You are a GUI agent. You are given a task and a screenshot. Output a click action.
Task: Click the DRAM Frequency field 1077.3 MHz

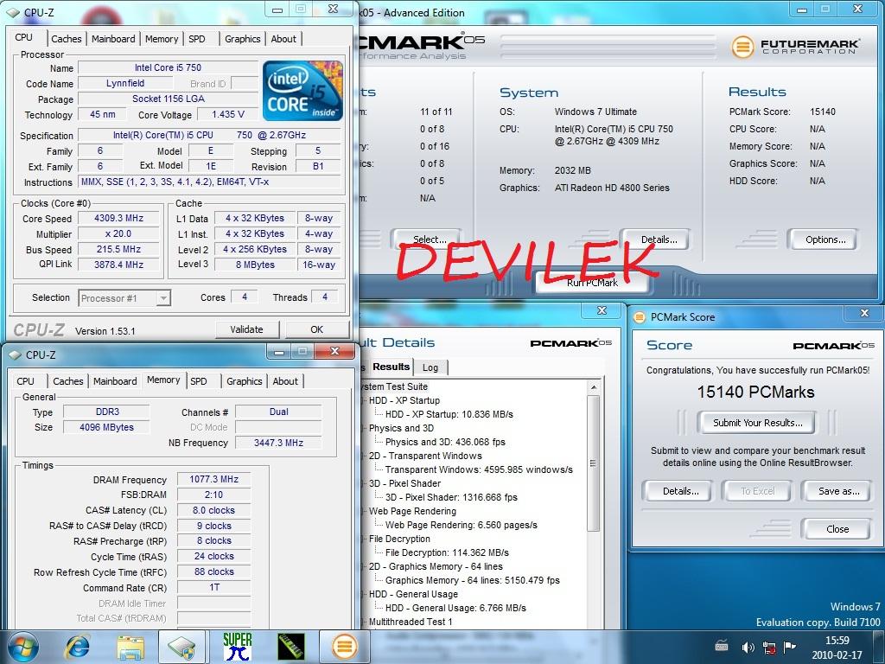[x=214, y=479]
